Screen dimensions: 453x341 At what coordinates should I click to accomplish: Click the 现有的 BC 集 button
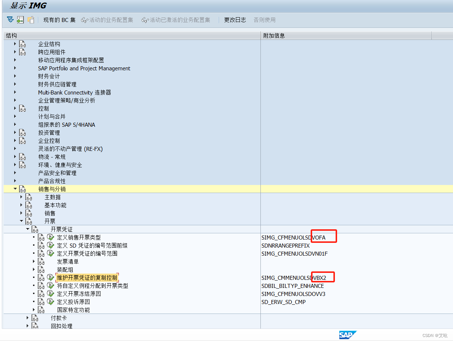59,20
